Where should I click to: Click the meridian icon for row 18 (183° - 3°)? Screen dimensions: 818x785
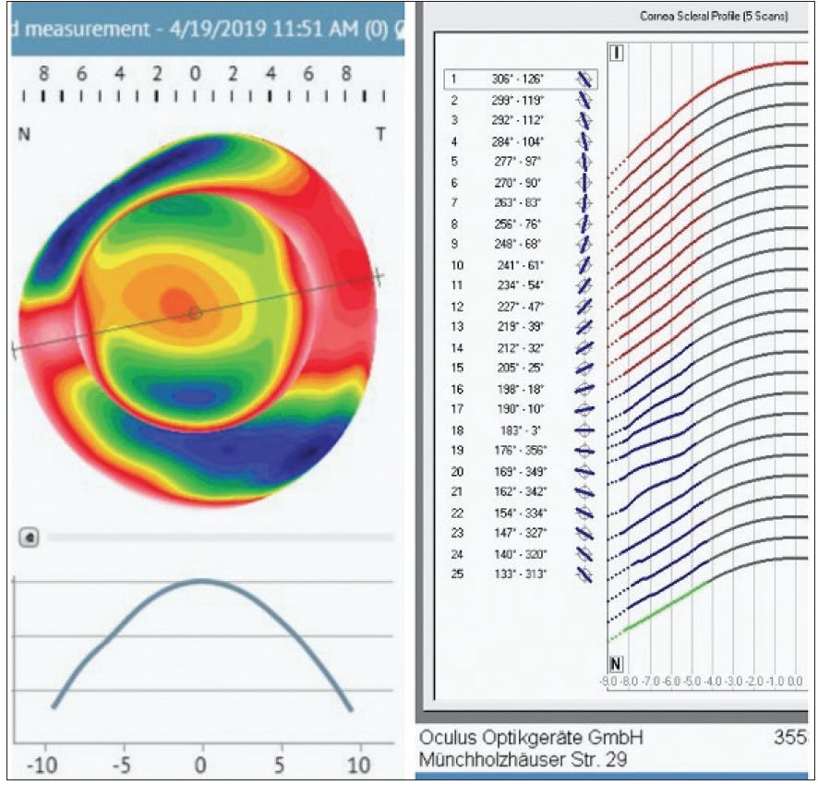tap(583, 429)
